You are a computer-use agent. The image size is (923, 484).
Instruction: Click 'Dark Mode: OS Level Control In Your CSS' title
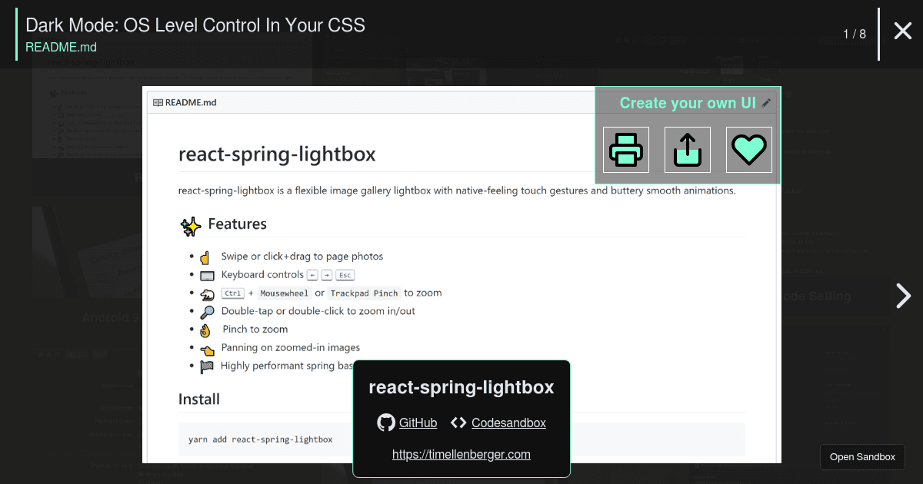click(195, 25)
